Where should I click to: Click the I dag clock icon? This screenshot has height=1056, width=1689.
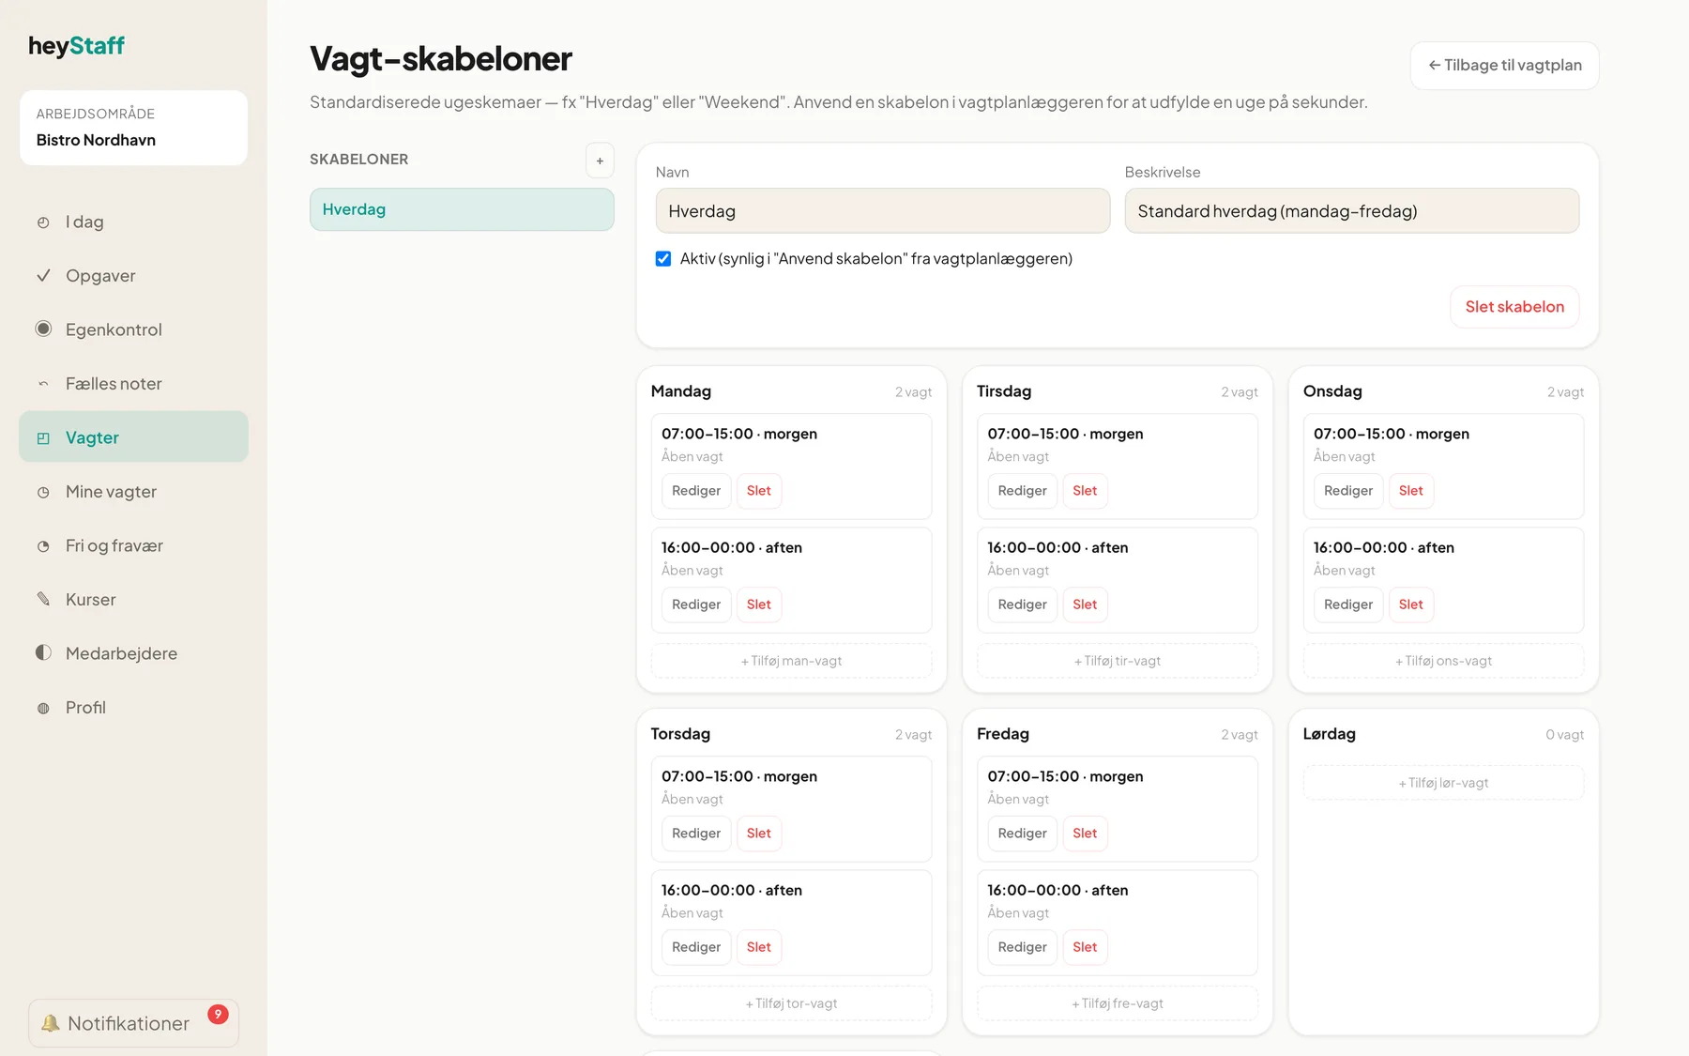click(43, 222)
